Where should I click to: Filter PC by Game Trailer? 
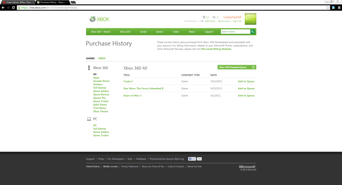point(101,135)
